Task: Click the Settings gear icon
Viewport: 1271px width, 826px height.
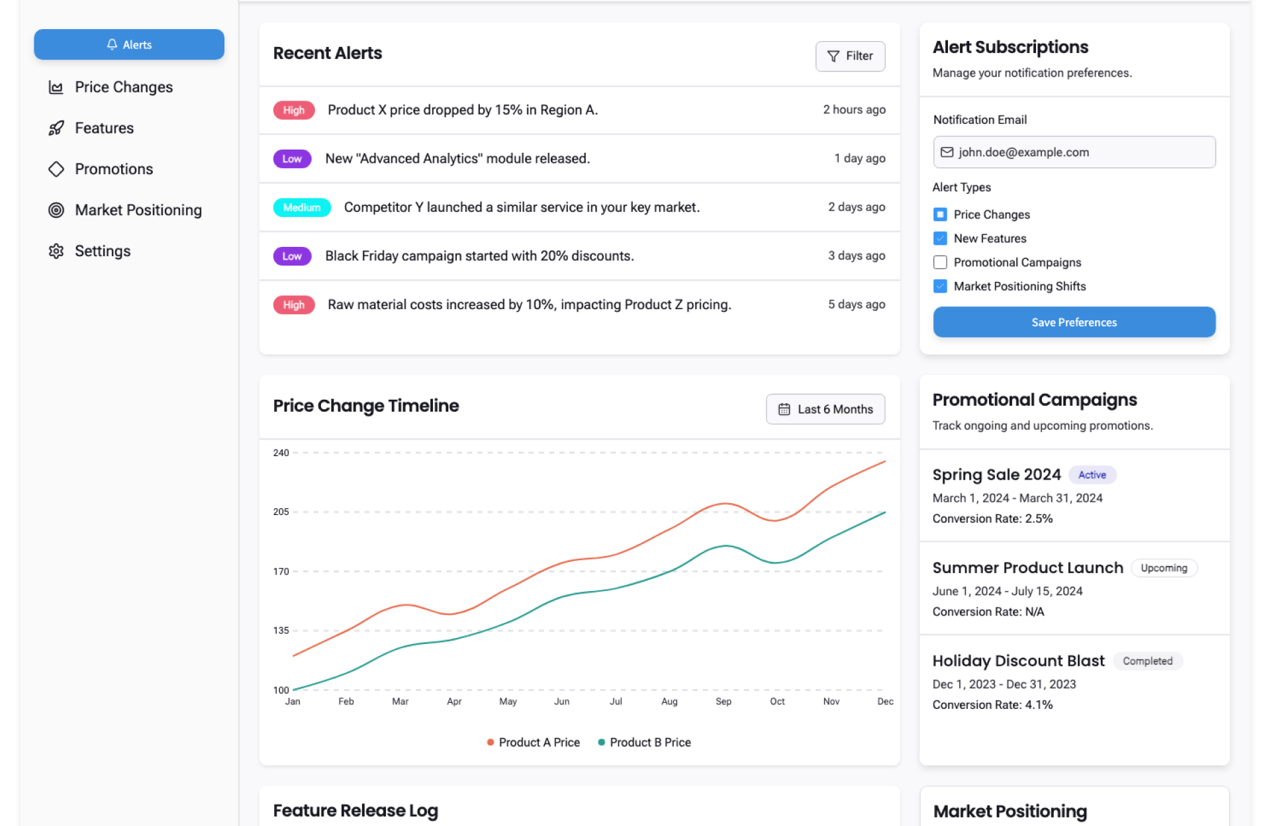Action: click(56, 252)
